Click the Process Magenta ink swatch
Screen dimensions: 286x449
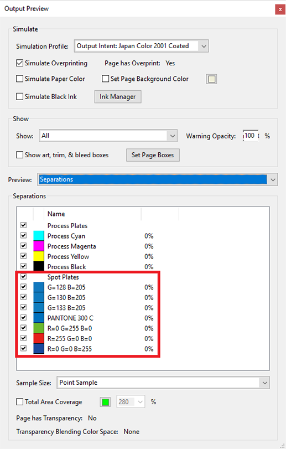[39, 246]
